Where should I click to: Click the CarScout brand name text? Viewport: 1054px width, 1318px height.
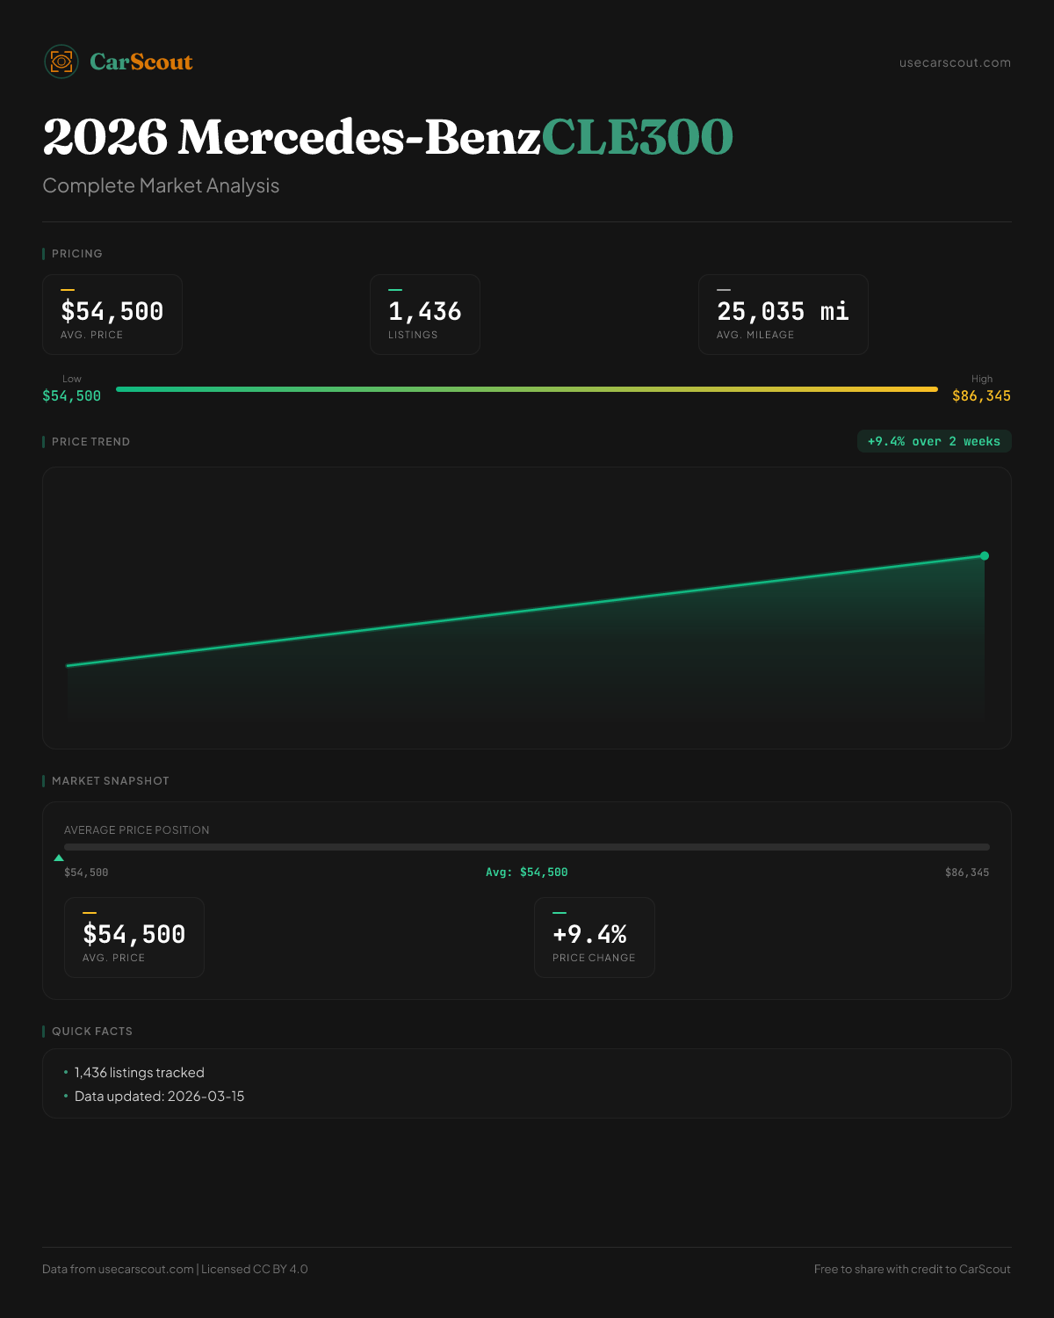[141, 62]
